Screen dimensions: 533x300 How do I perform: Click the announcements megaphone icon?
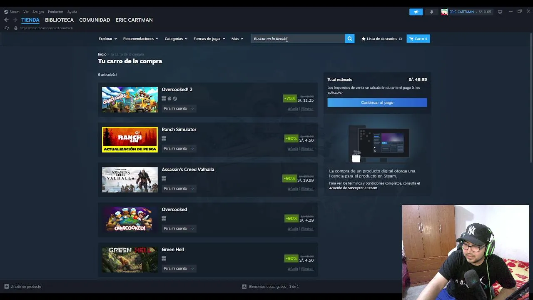coord(416,12)
